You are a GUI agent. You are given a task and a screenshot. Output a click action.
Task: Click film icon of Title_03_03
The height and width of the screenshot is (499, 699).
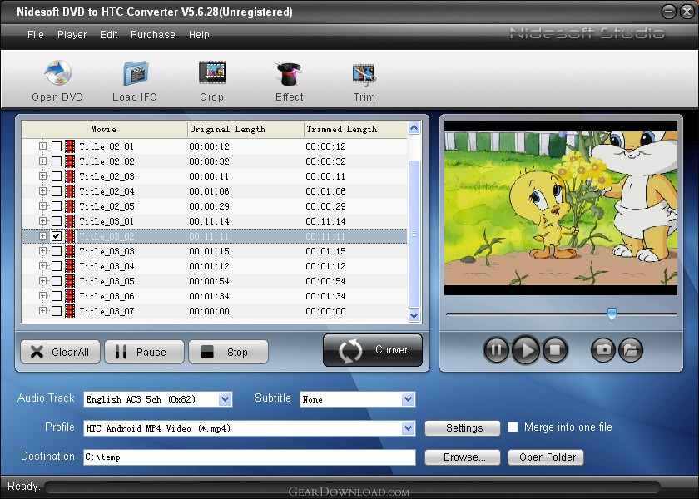click(70, 251)
